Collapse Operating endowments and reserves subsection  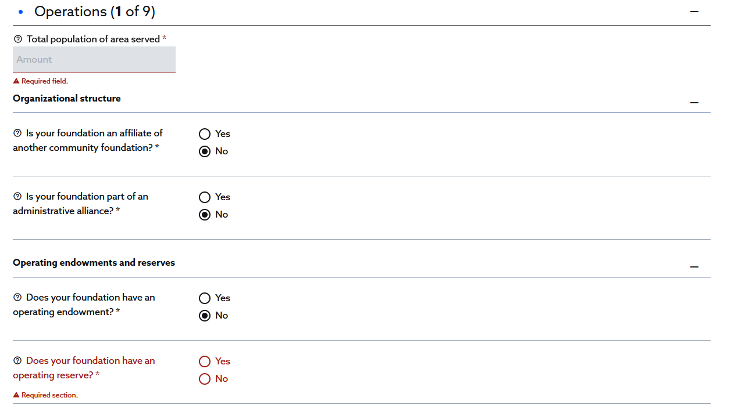(694, 267)
